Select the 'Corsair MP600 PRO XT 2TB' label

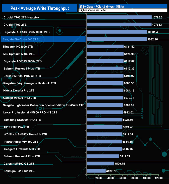[22, 76]
